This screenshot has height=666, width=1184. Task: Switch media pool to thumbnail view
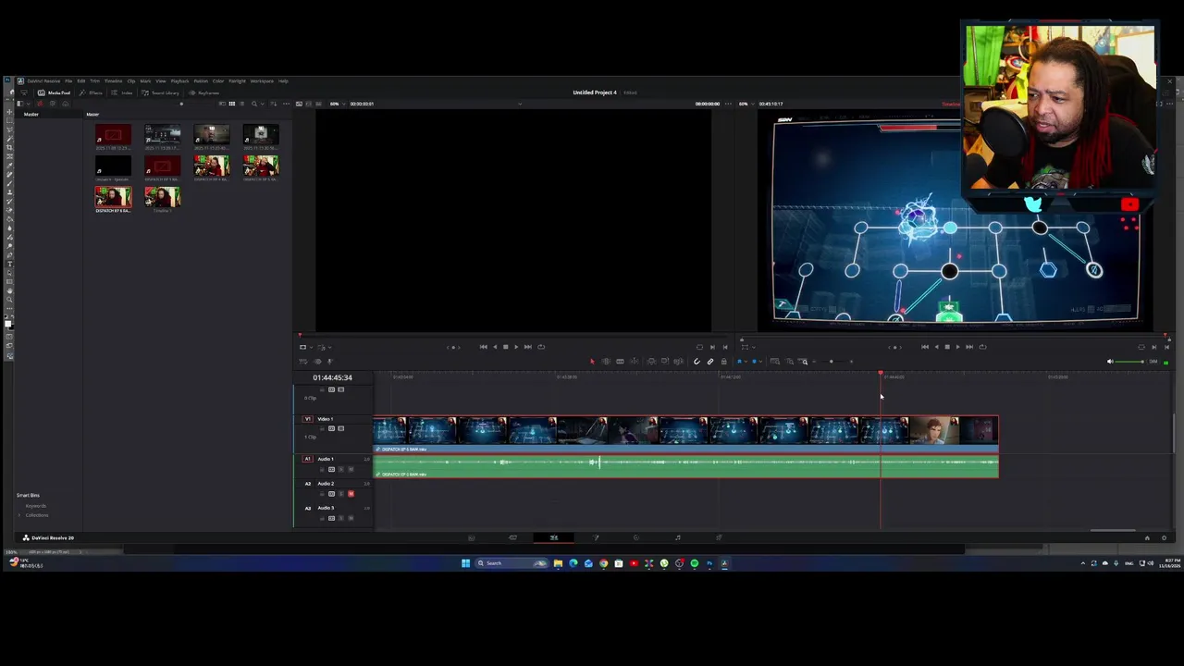231,104
